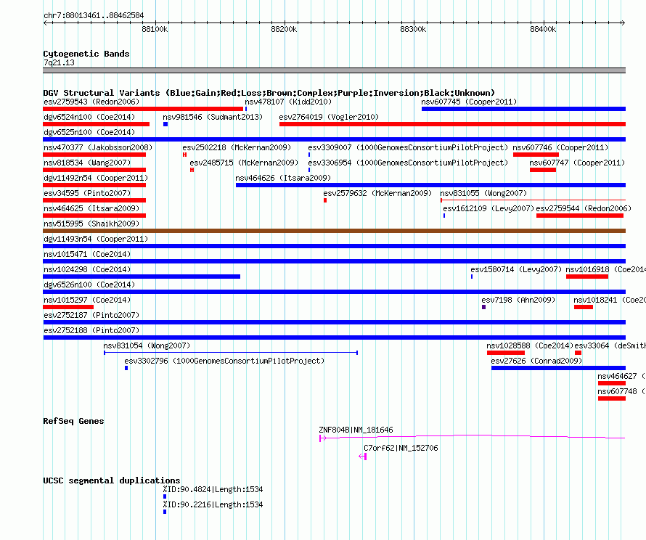Open esv3302796 small blue marker
The height and width of the screenshot is (540, 646).
coord(126,368)
